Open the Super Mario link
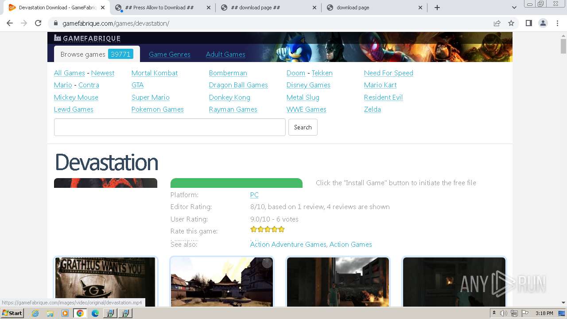The width and height of the screenshot is (567, 319). tap(151, 97)
